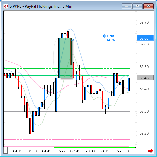This screenshot has height=157, width=157.
Task: Click the 7-22:30 session time label
Action: click(x=64, y=151)
